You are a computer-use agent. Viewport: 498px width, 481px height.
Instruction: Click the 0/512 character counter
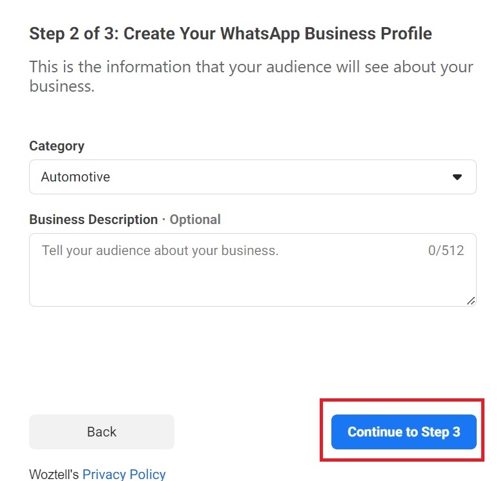tap(446, 251)
